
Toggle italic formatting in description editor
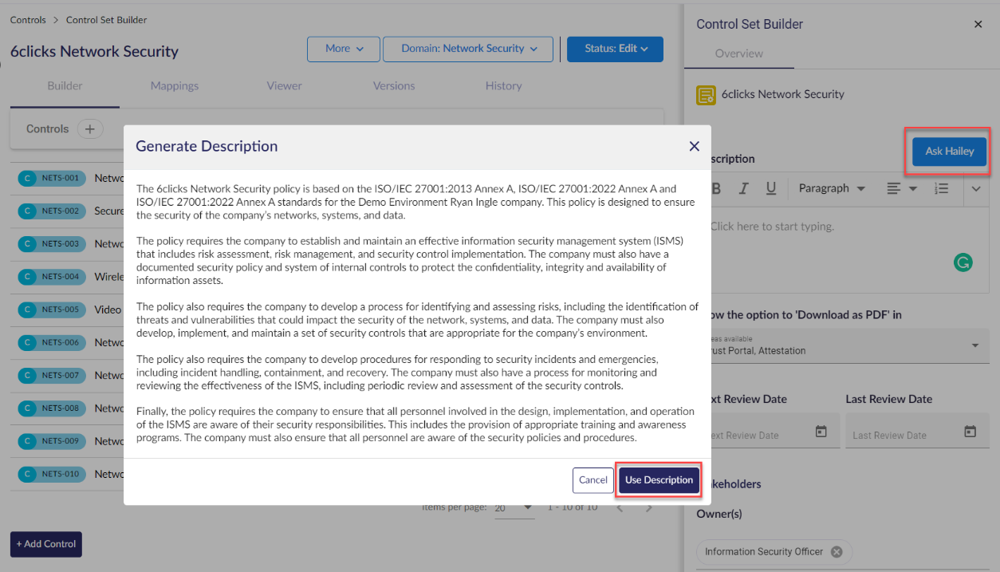[x=743, y=188]
